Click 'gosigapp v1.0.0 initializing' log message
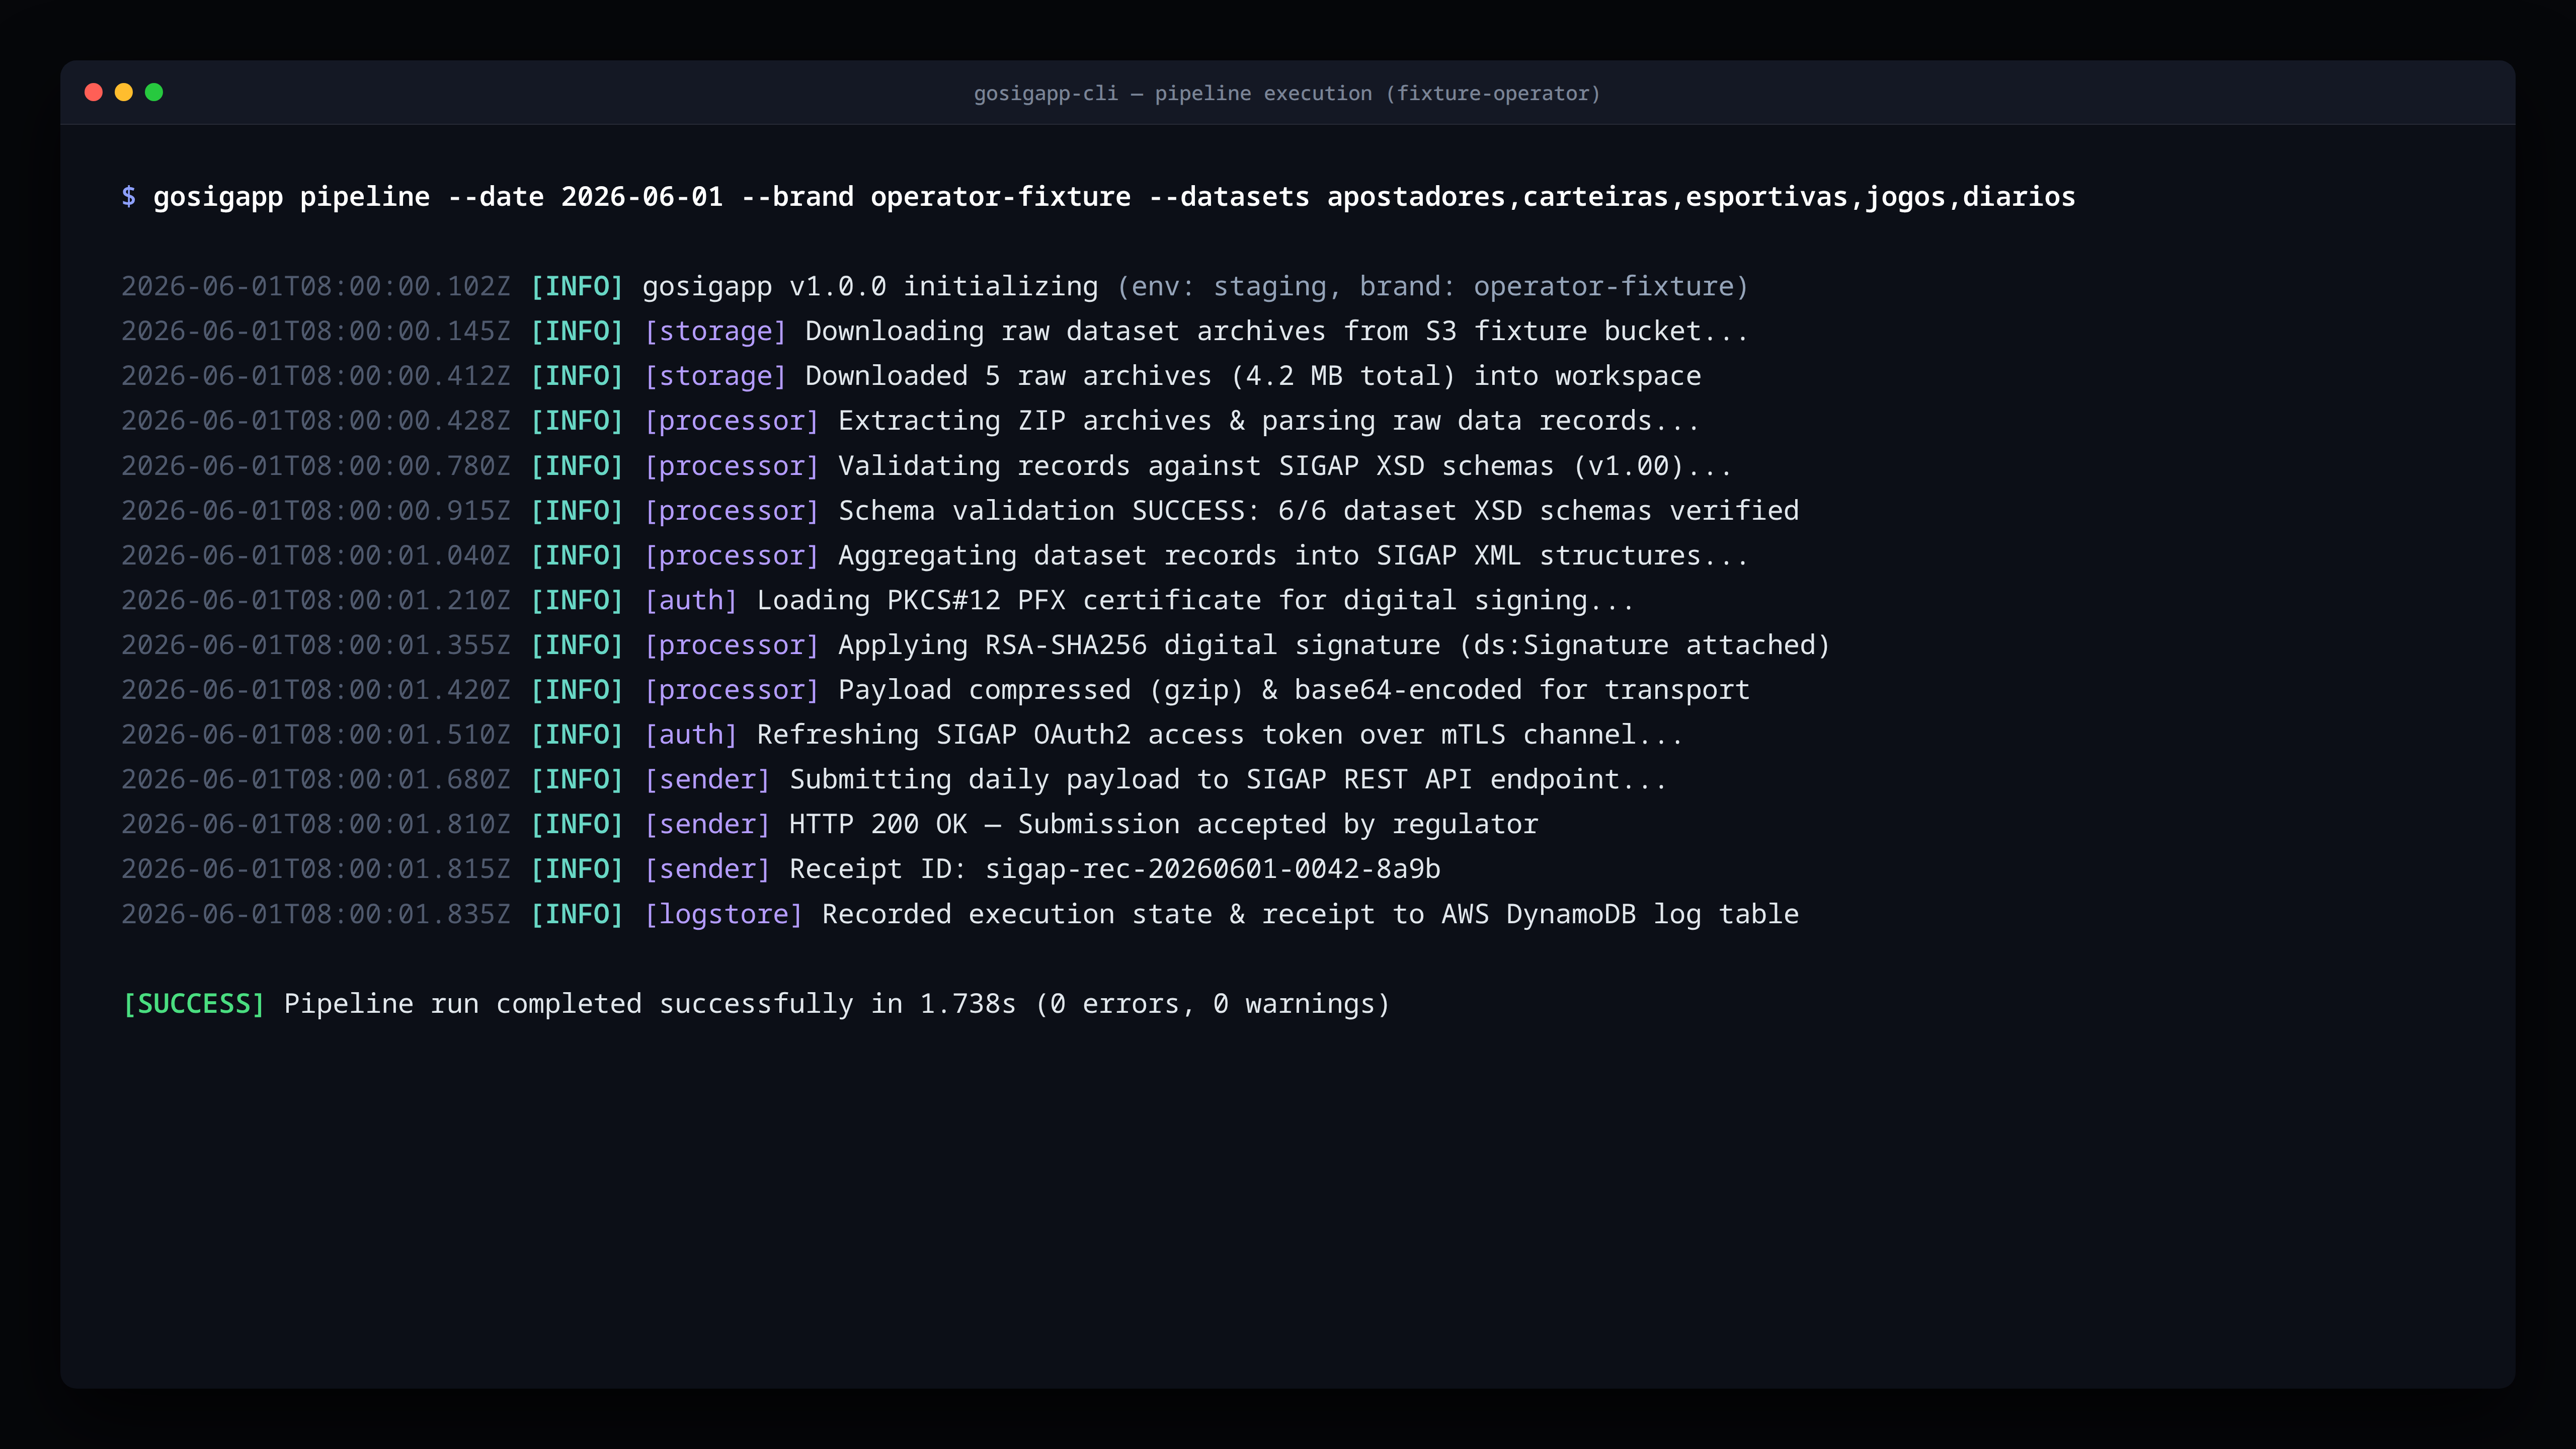Image resolution: width=2576 pixels, height=1449 pixels. (870, 286)
